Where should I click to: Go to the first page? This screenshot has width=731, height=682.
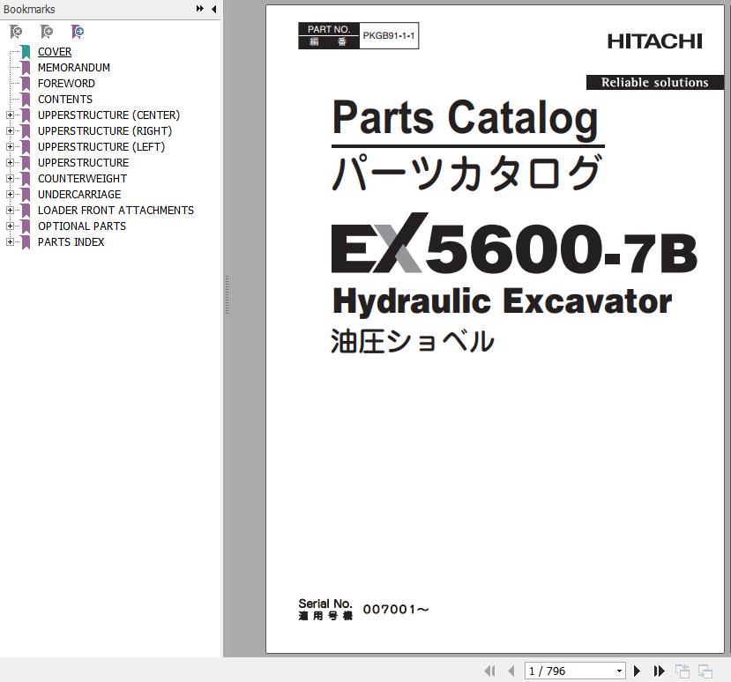[x=489, y=671]
